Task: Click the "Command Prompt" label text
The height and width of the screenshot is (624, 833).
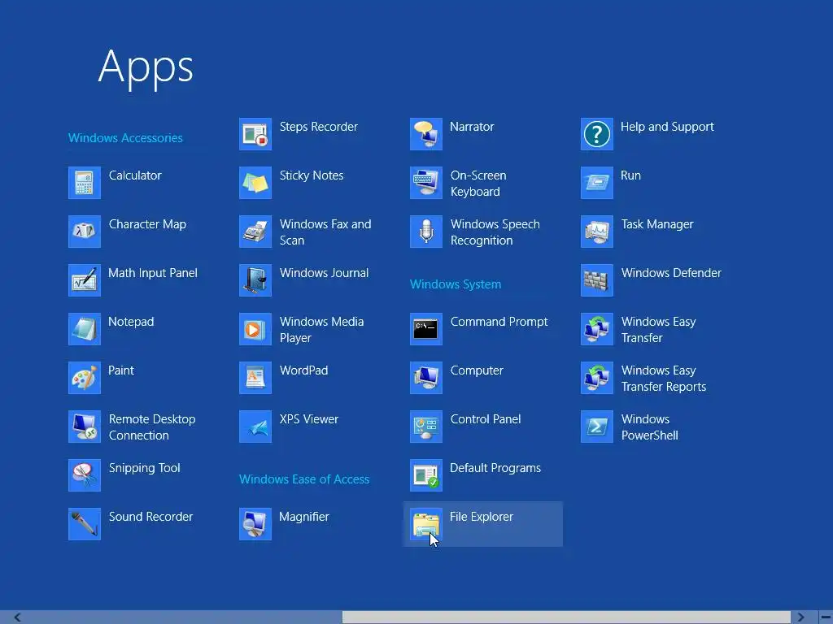Action: point(499,322)
